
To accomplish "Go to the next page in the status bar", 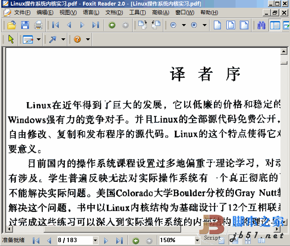I will [x=105, y=240].
